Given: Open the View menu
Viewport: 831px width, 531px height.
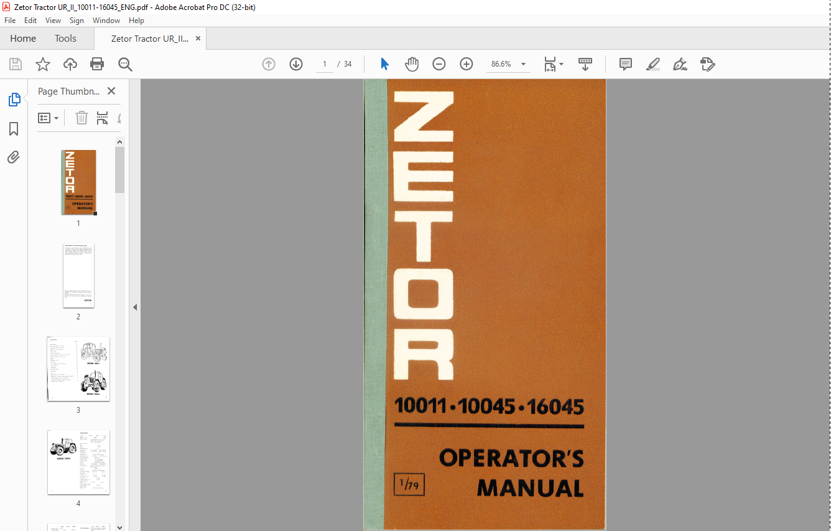Looking at the screenshot, I should click(53, 21).
